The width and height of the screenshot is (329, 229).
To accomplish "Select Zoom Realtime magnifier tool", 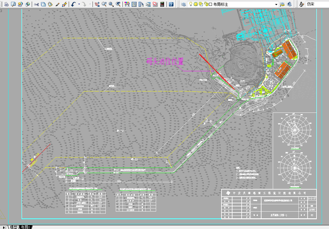I will point(104,4).
